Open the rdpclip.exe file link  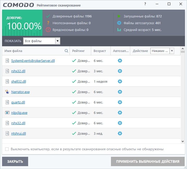(19, 113)
